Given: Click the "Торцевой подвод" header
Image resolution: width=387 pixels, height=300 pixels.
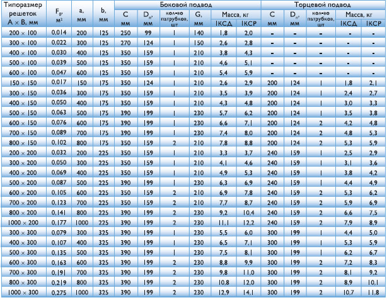Looking at the screenshot, I should click(322, 4).
